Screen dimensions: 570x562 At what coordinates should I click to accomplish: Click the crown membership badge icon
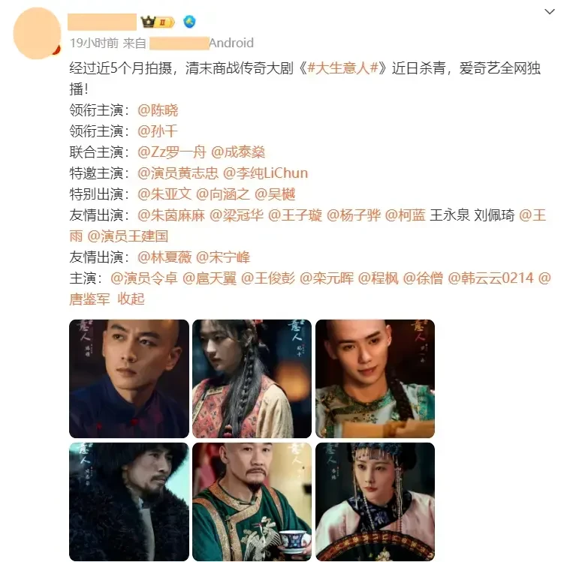(x=158, y=23)
